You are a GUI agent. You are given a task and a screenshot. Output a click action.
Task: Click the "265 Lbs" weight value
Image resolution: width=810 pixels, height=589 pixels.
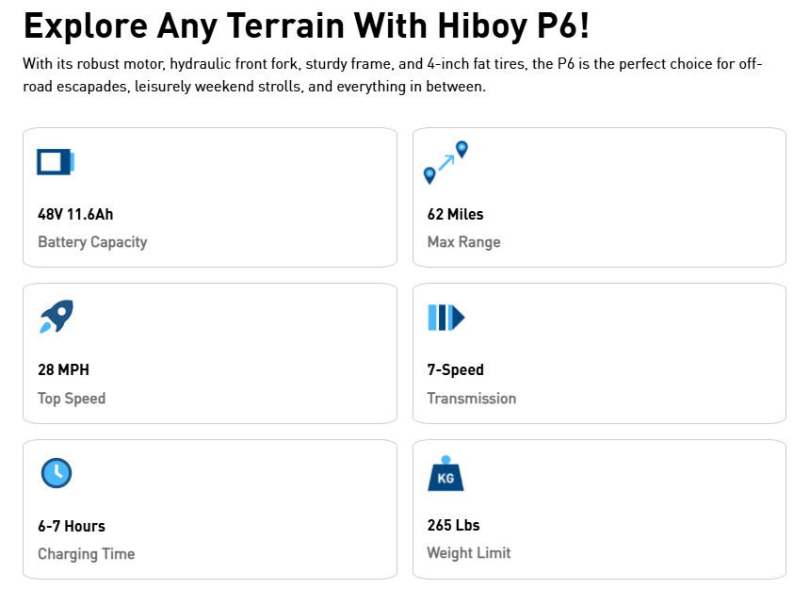point(453,525)
